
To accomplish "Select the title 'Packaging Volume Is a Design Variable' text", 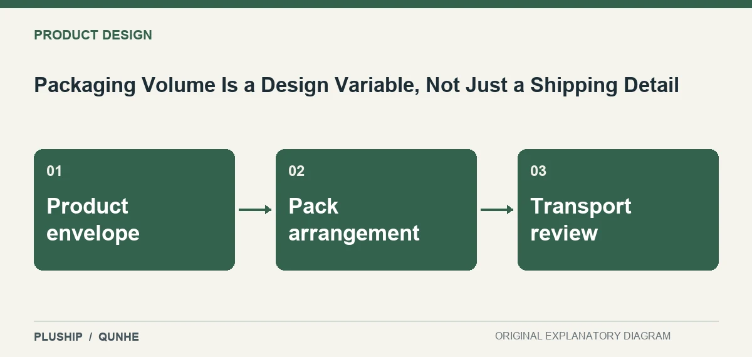I will point(226,85).
